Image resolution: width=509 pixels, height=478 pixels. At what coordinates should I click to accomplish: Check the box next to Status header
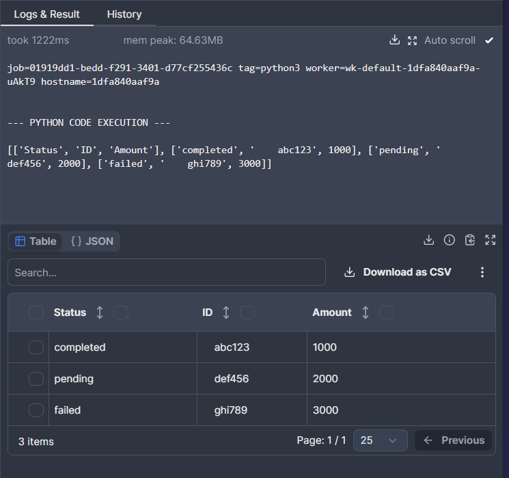click(121, 313)
